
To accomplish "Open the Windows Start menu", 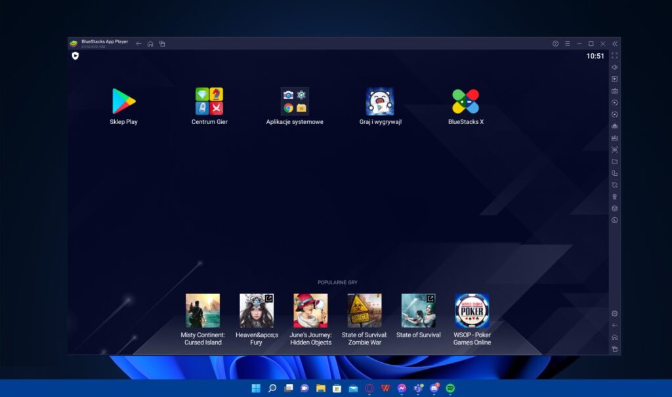I will pyautogui.click(x=256, y=388).
